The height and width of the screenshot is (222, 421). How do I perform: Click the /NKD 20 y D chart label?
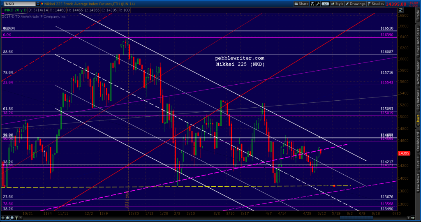(14, 10)
